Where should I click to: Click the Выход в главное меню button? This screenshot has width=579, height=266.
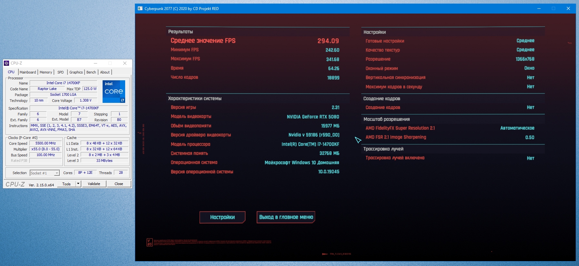[286, 217]
